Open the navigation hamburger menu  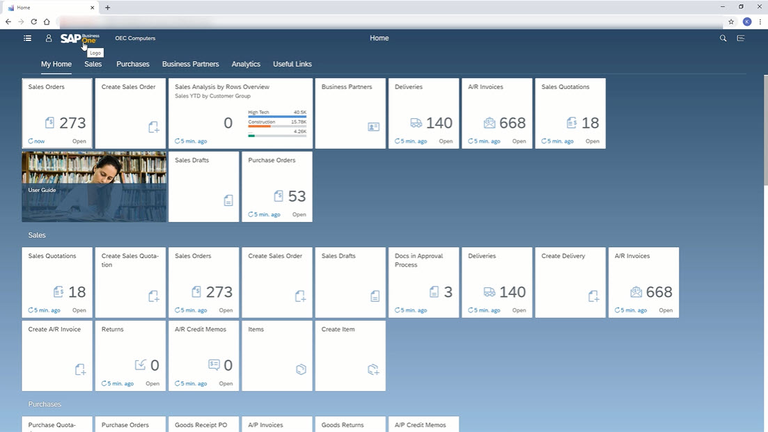[27, 38]
